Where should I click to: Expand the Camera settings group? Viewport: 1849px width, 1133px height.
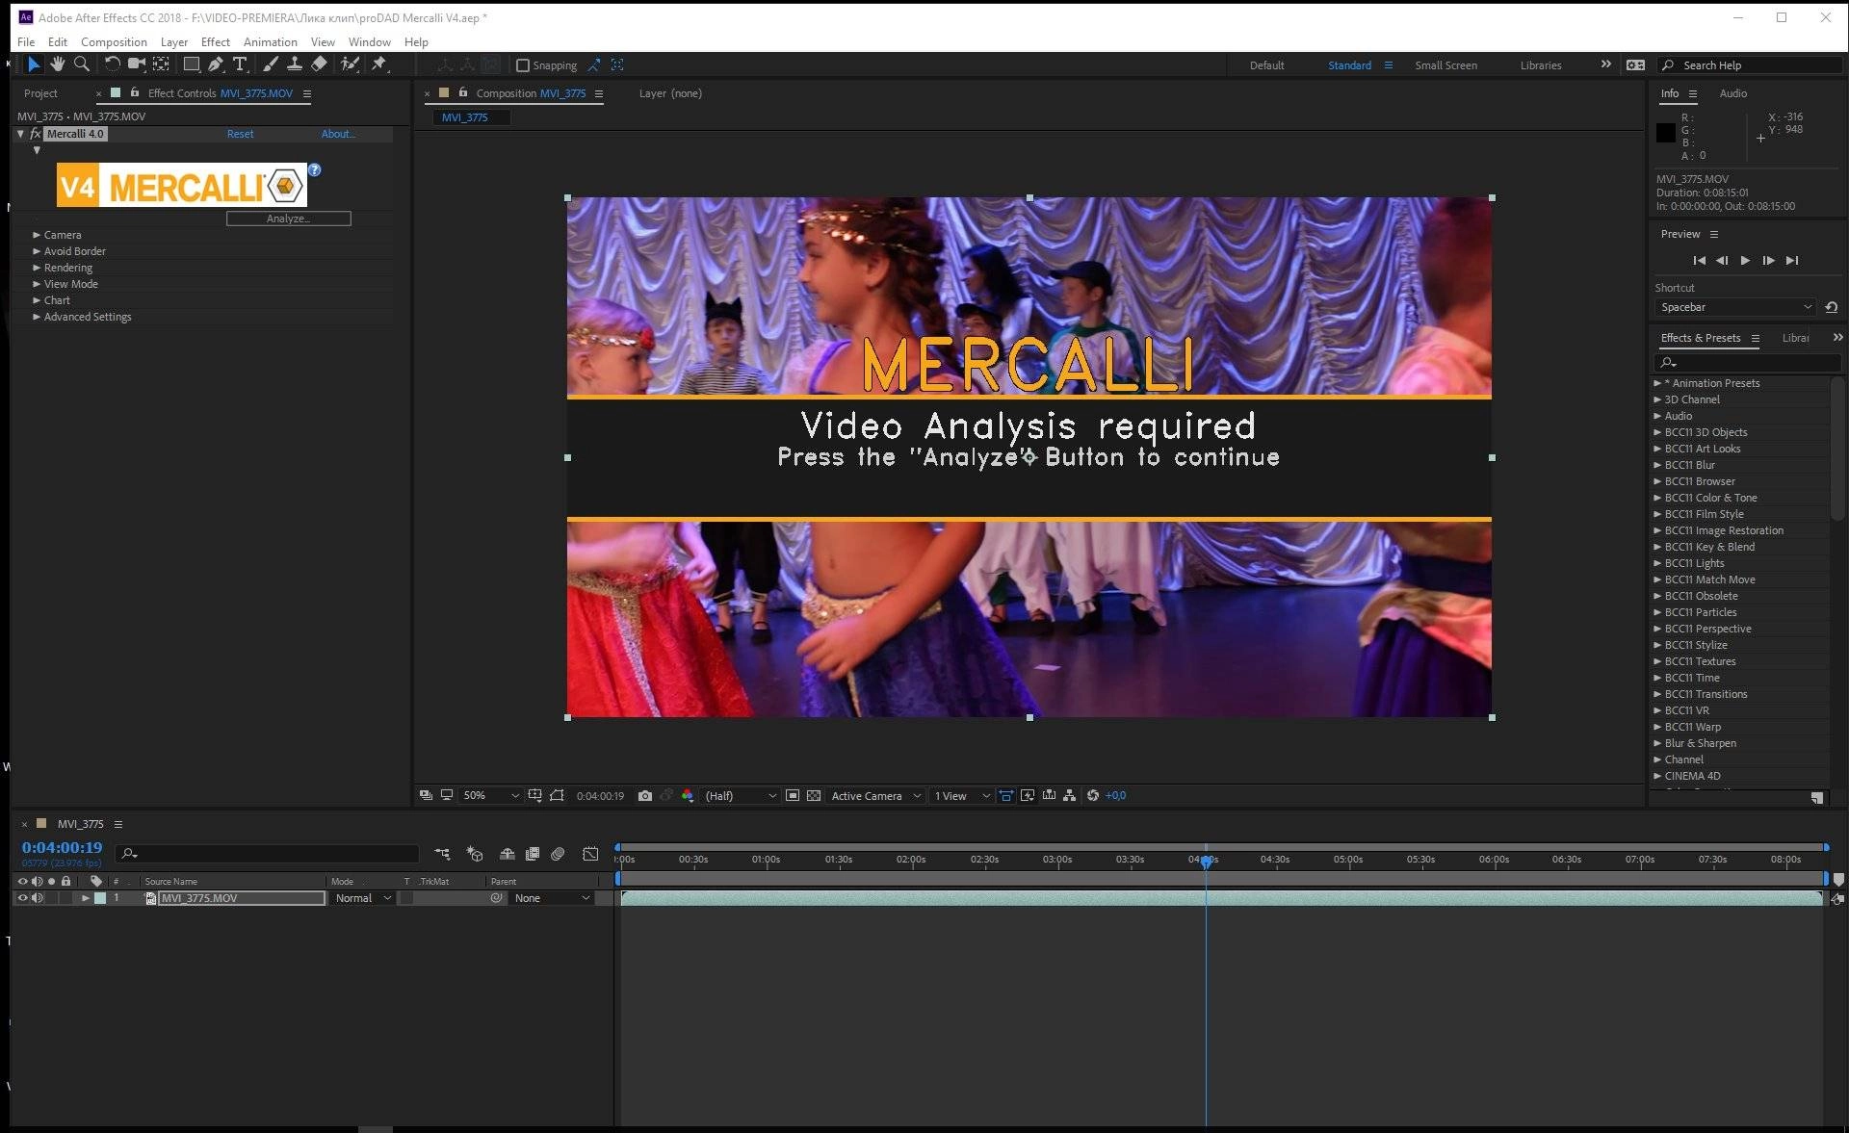coord(37,235)
